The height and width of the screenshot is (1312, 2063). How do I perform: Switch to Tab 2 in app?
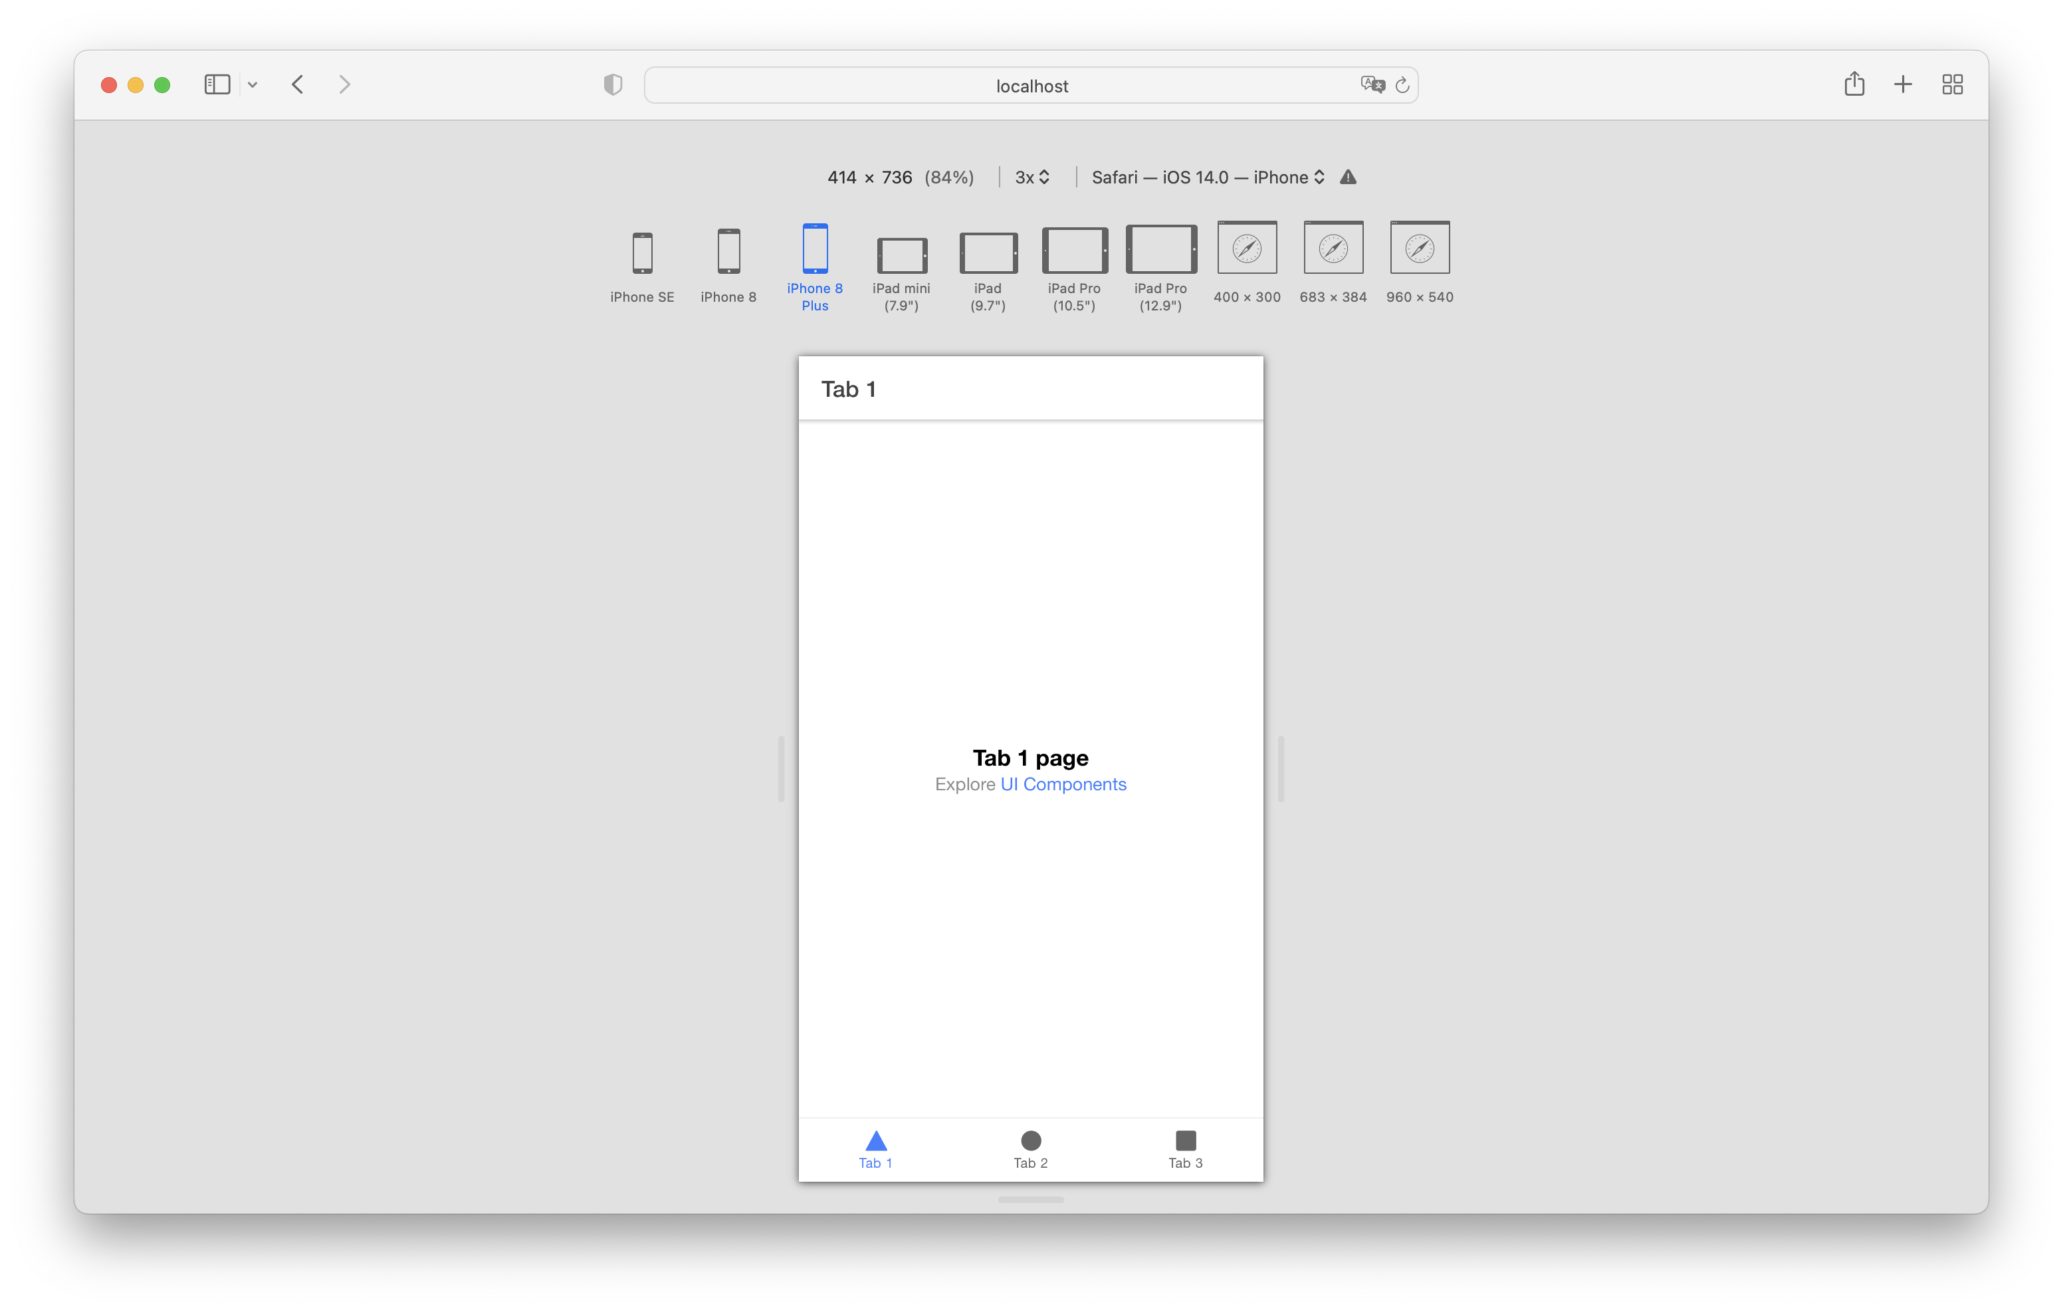point(1030,1147)
